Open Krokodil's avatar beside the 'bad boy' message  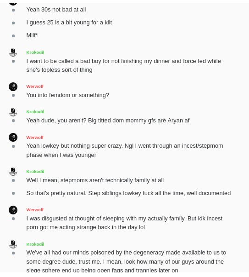click(13, 52)
